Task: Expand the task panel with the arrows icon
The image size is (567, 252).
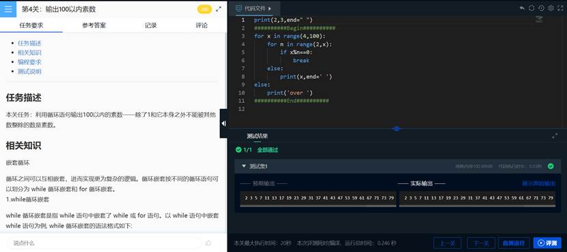Action: pos(219,10)
